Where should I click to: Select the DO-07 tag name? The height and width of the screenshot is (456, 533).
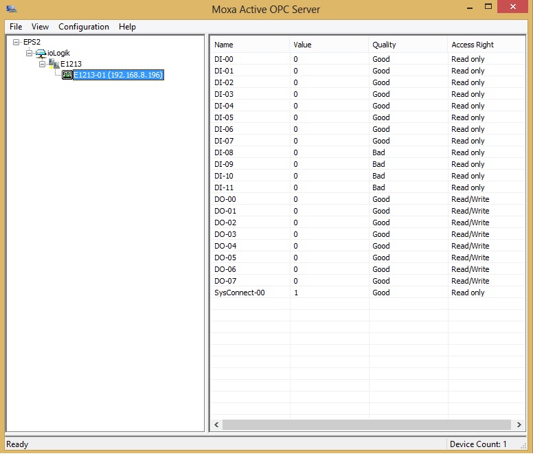(x=225, y=281)
